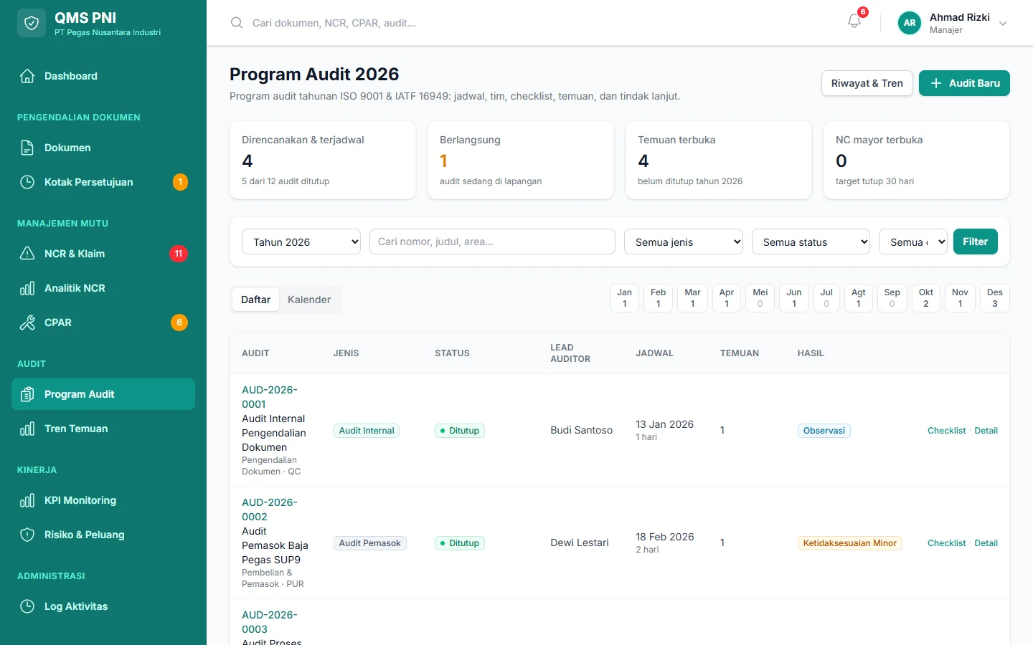The height and width of the screenshot is (645, 1033).
Task: Click the search magnifier icon
Action: pos(237,23)
